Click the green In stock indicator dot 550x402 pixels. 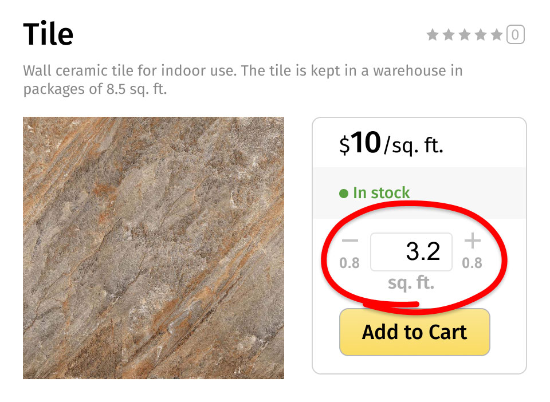(344, 194)
